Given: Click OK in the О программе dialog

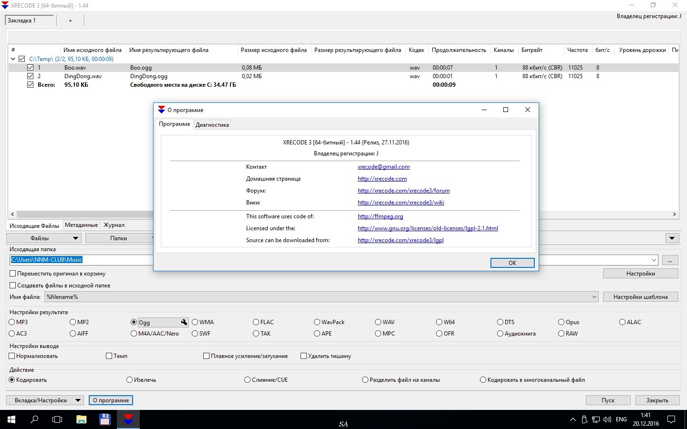Looking at the screenshot, I should click(x=512, y=263).
